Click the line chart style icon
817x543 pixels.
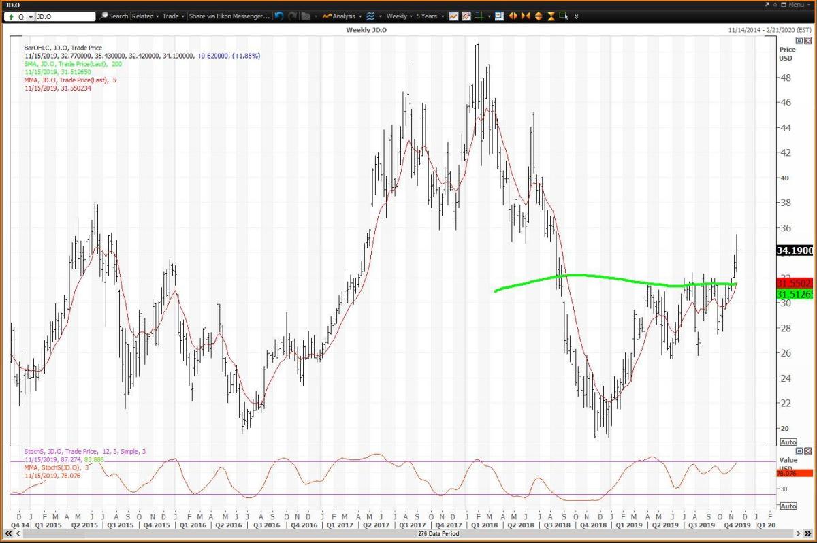point(453,16)
